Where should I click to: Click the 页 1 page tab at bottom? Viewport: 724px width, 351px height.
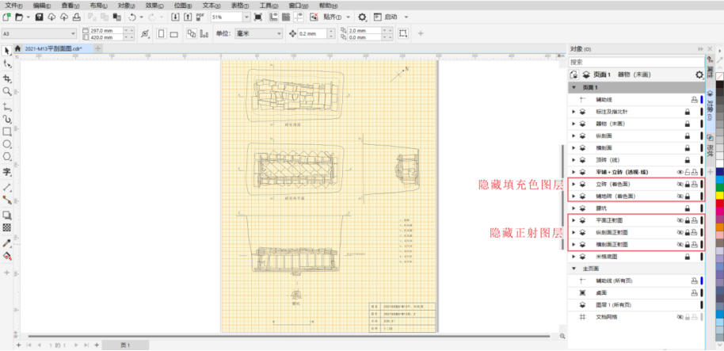coord(125,345)
